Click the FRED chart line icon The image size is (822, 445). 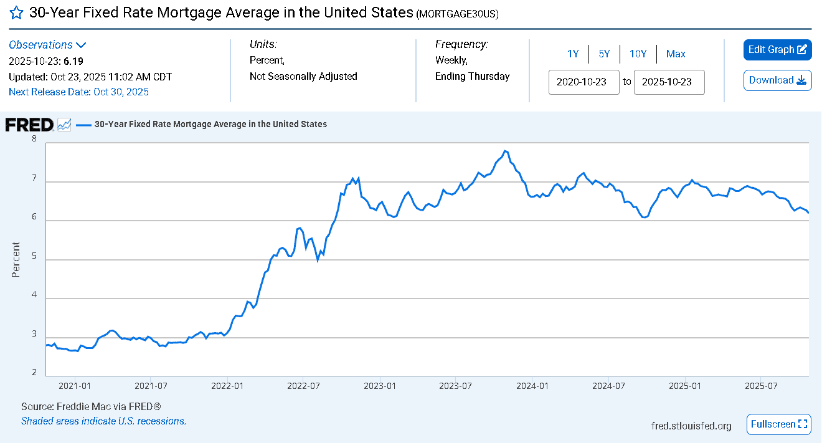coord(64,124)
